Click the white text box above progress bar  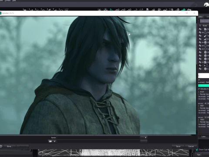[203, 75]
